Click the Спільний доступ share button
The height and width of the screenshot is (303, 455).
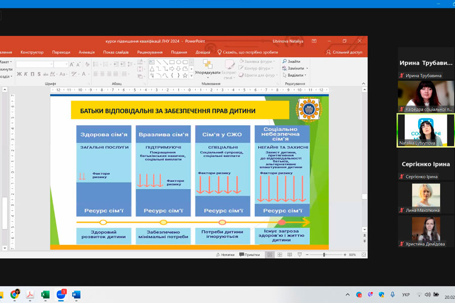click(x=344, y=52)
